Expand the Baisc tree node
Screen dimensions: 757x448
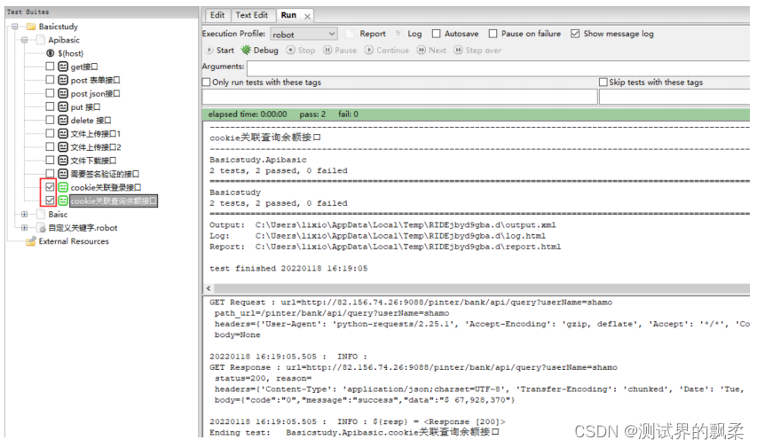[x=25, y=215]
